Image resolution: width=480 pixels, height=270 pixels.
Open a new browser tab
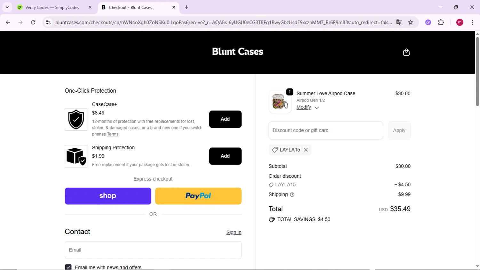(x=187, y=7)
